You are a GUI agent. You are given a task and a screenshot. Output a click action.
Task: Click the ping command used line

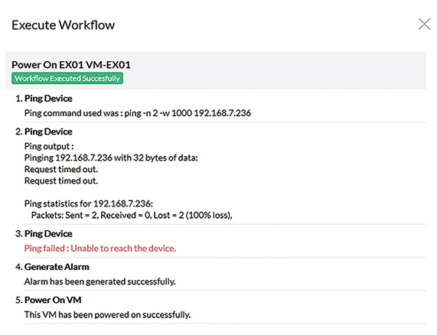(138, 113)
